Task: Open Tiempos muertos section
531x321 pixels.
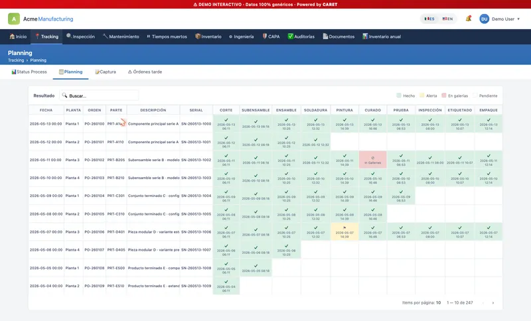Action: [x=167, y=36]
